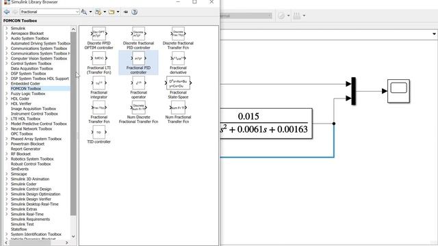Click the search binoculars icon

(x=83, y=12)
